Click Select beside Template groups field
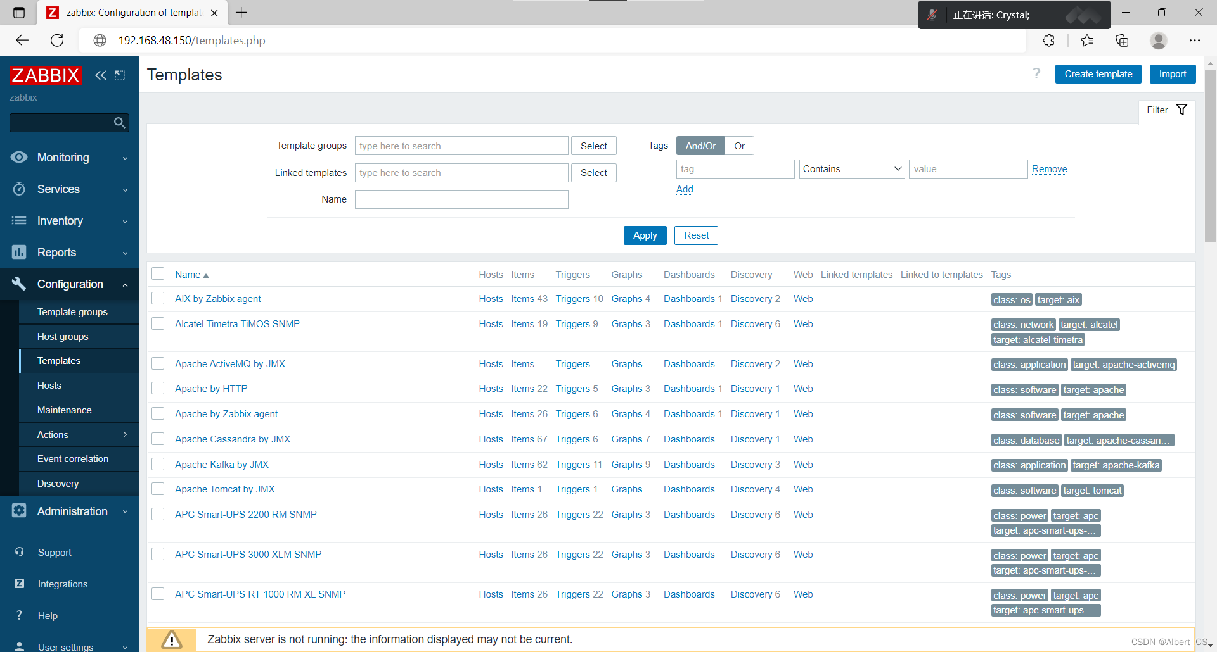The image size is (1217, 652). click(x=593, y=146)
